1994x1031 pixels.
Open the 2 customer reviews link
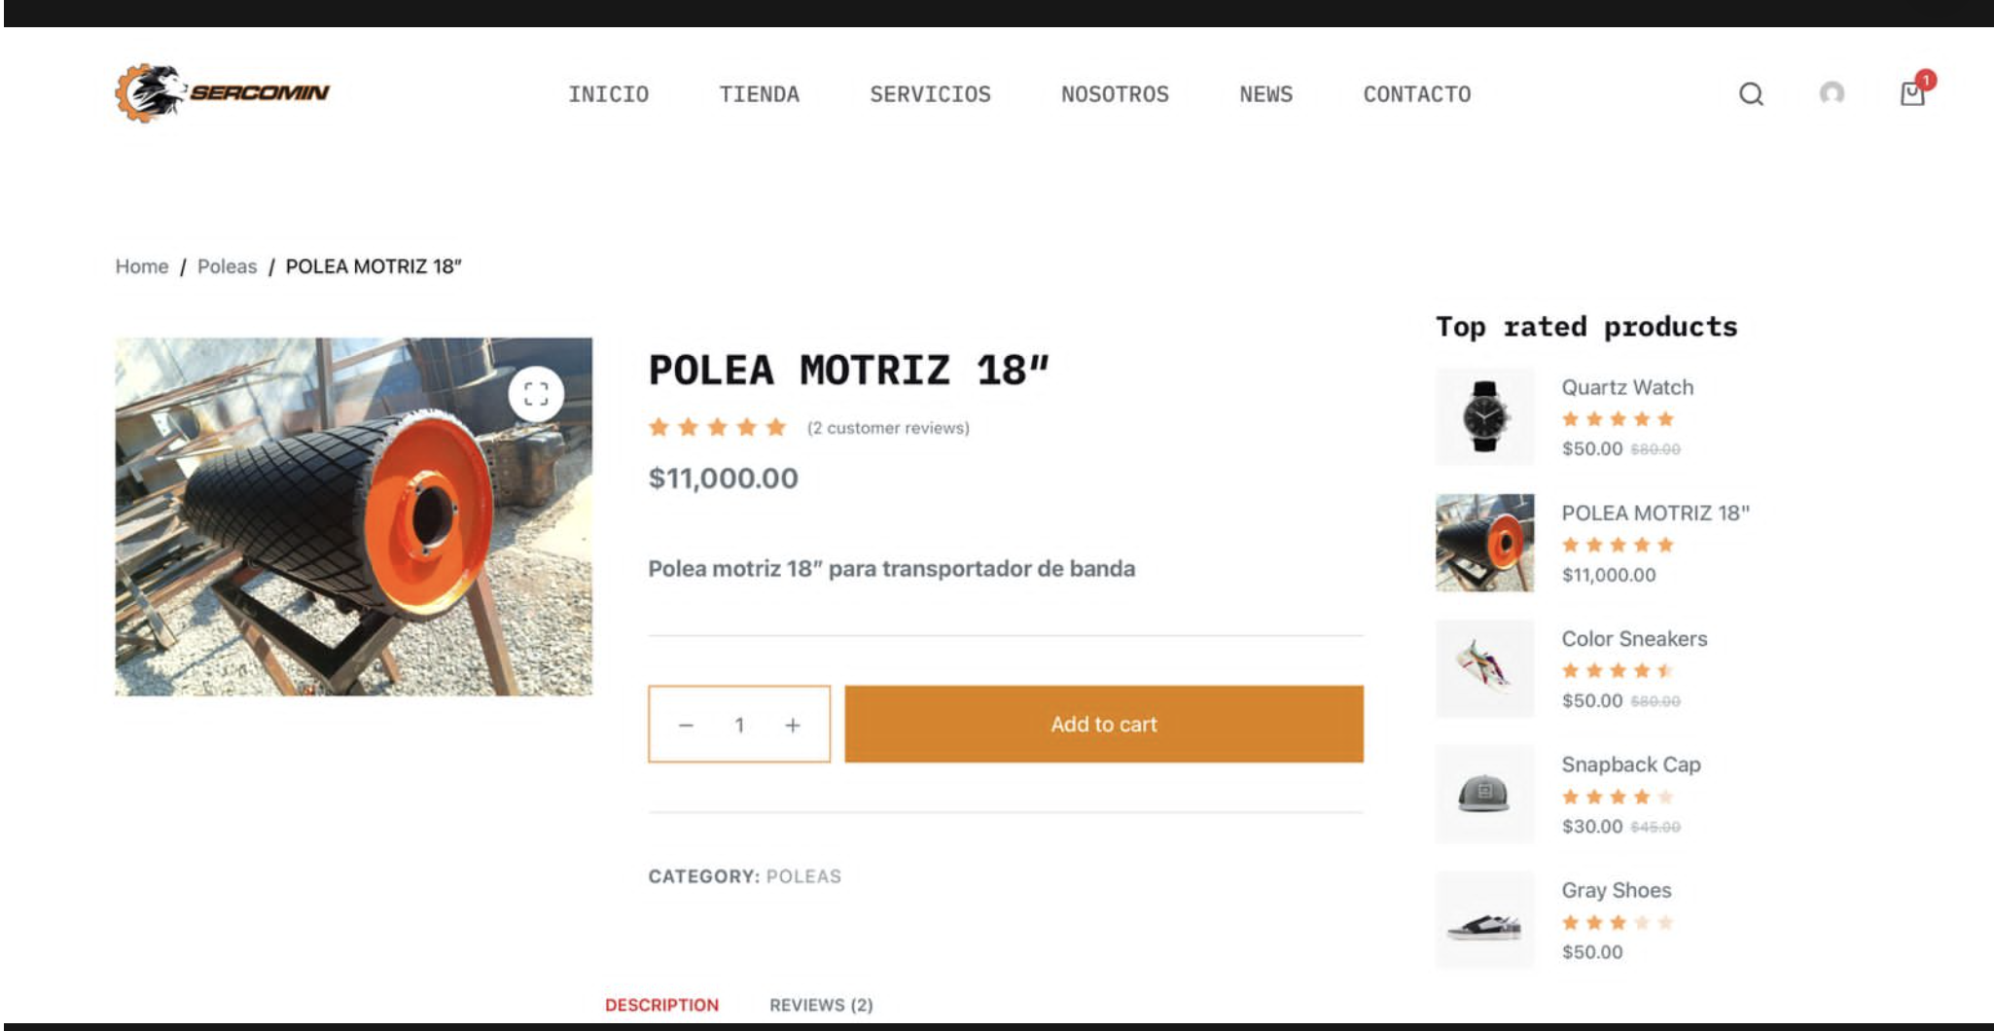[888, 428]
